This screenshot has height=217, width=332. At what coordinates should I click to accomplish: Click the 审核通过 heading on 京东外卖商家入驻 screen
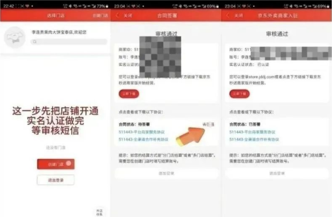point(277,34)
